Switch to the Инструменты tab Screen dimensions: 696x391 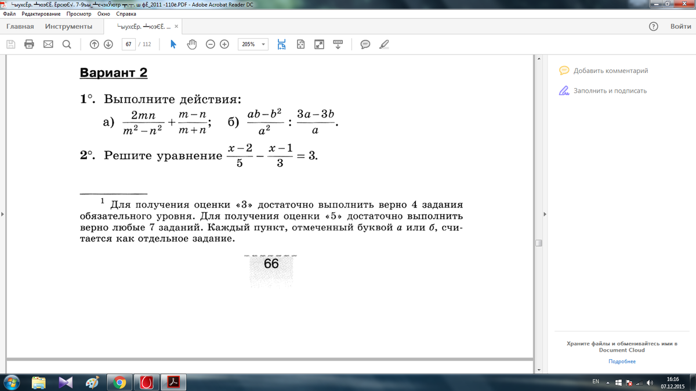pos(68,27)
